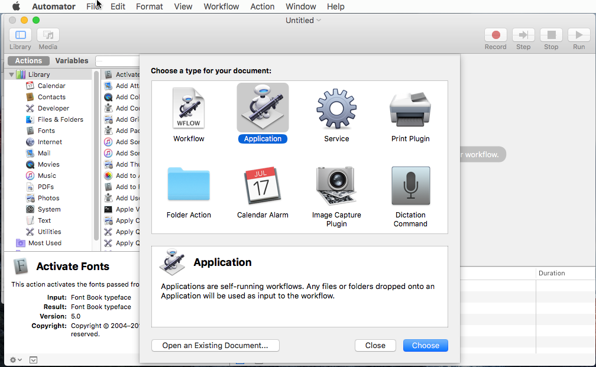596x367 pixels.
Task: Choose the Image Capture Plugin camera icon
Action: 336,186
